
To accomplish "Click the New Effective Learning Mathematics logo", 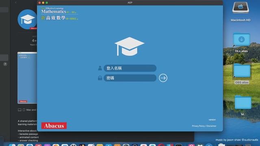I will click(x=59, y=14).
